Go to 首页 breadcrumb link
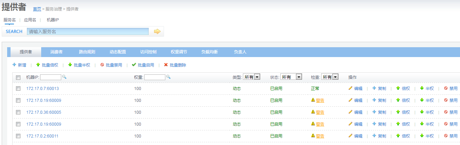Image resolution: width=460 pixels, height=145 pixels. (x=37, y=9)
